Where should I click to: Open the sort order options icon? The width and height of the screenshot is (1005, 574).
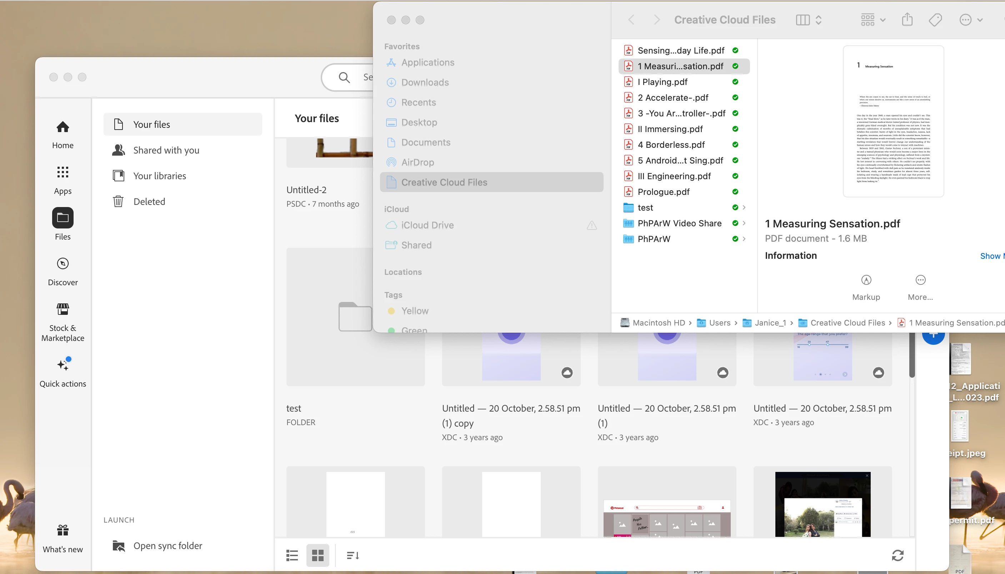[x=352, y=555]
